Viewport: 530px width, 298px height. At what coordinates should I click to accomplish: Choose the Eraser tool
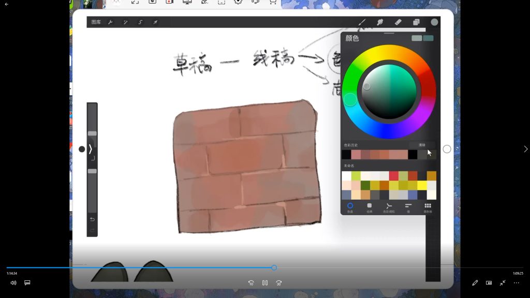(x=397, y=22)
